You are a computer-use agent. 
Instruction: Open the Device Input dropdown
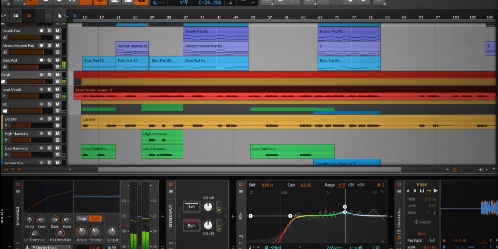tap(50, 247)
